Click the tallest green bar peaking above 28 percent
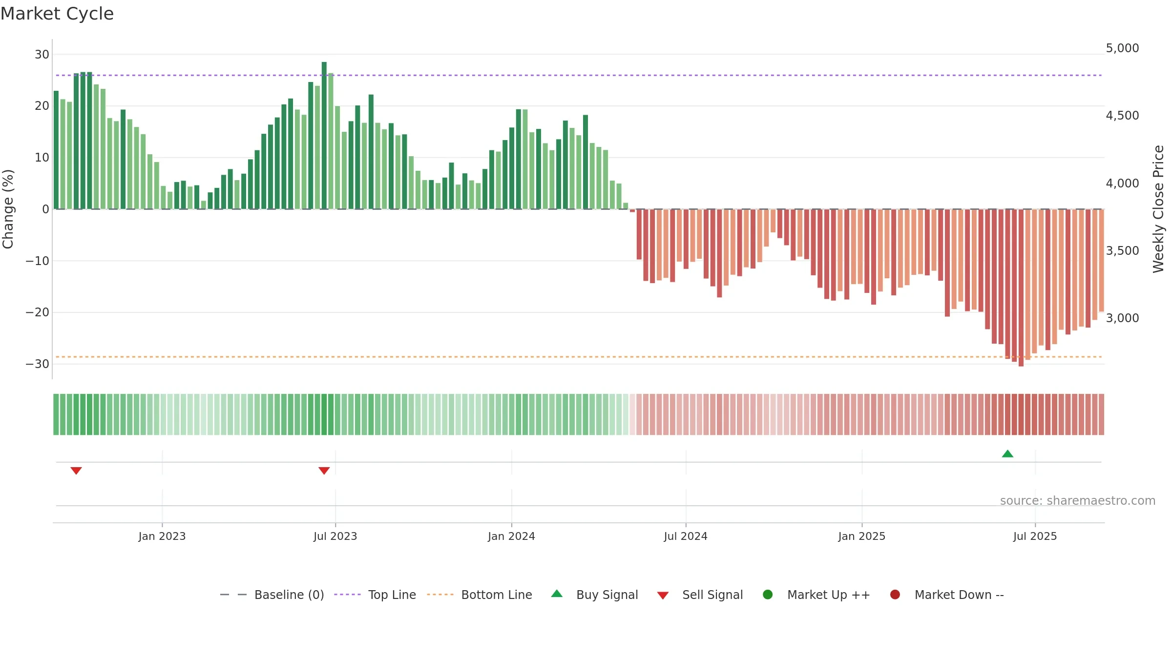The image size is (1172, 659). click(x=324, y=135)
